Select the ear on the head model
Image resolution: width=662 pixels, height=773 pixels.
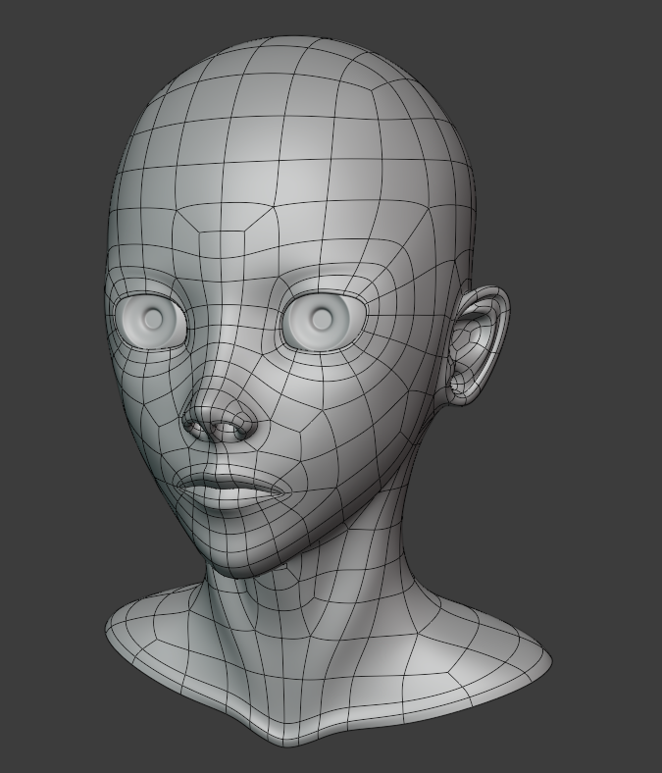coord(478,344)
